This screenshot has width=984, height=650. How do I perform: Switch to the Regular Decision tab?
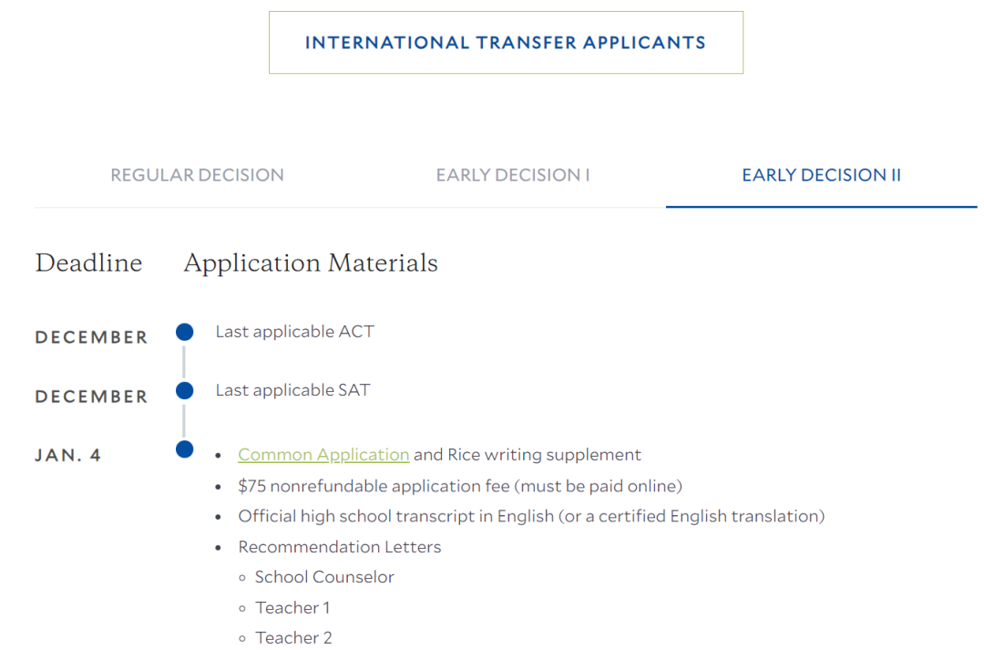197,175
